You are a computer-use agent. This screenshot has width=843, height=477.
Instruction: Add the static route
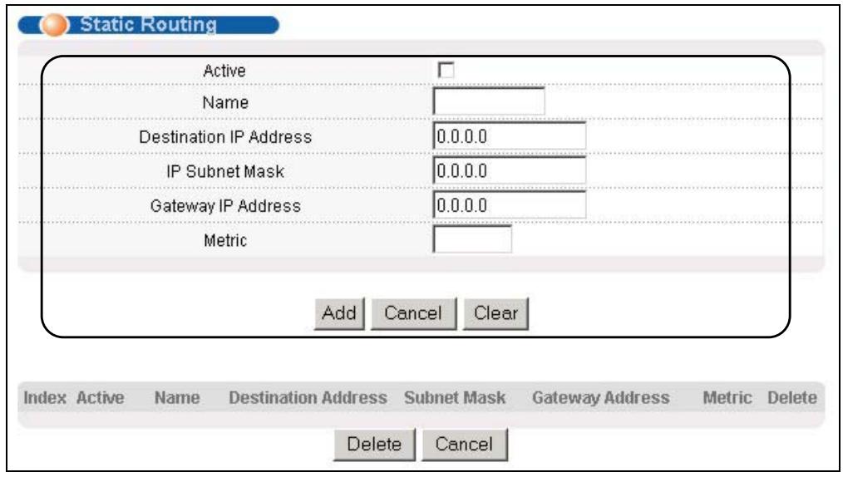coord(339,313)
